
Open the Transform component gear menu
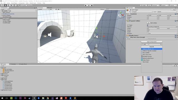(177, 14)
